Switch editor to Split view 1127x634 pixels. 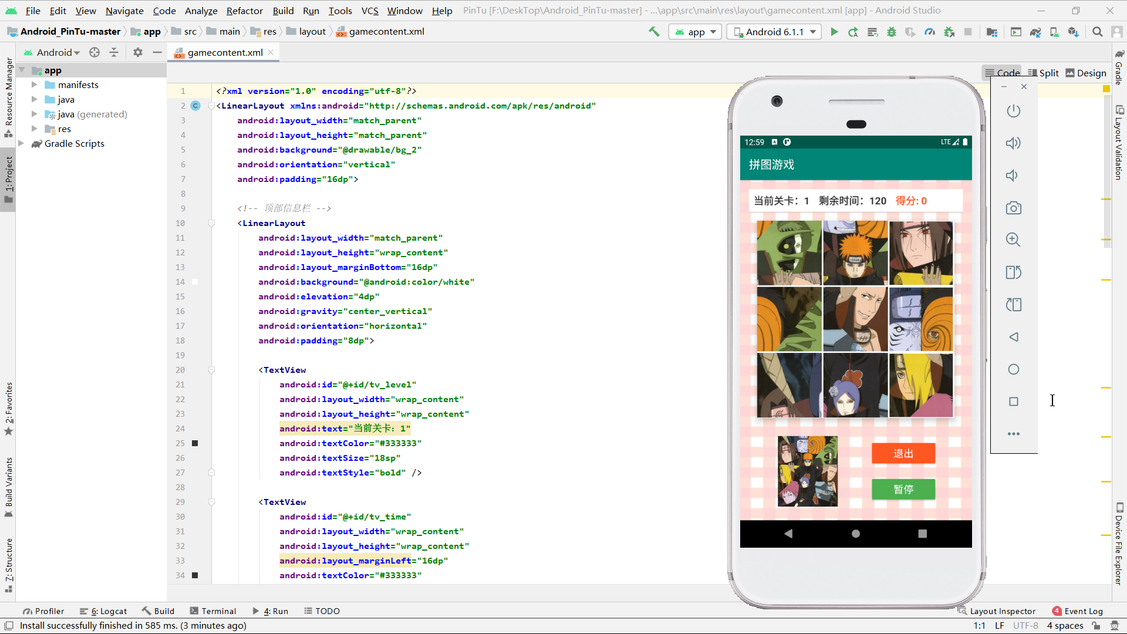[1043, 73]
